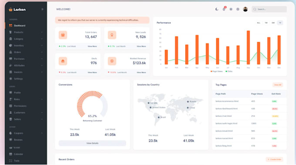Expand the Category submenu chevron

42,39
